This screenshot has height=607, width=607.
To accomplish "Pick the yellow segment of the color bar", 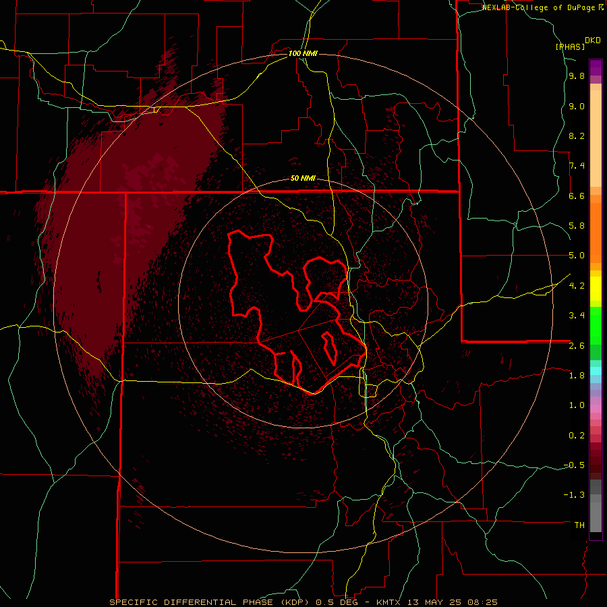I will coord(596,289).
